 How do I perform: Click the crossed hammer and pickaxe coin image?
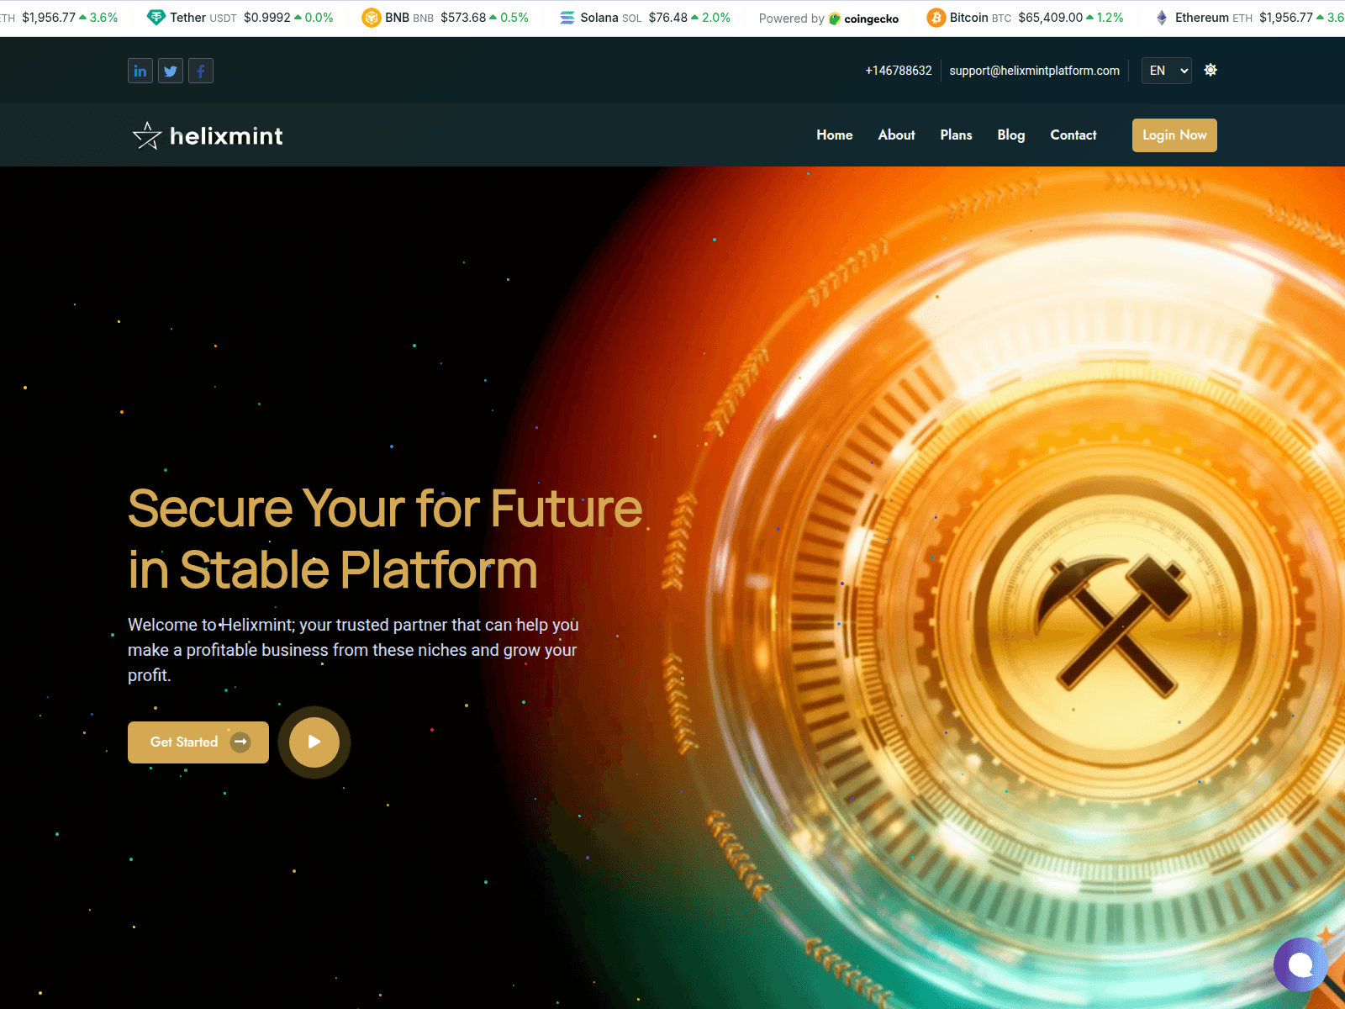[1116, 625]
